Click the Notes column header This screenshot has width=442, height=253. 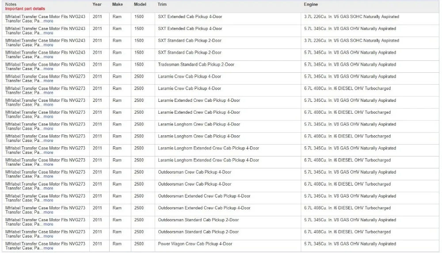pos(11,4)
